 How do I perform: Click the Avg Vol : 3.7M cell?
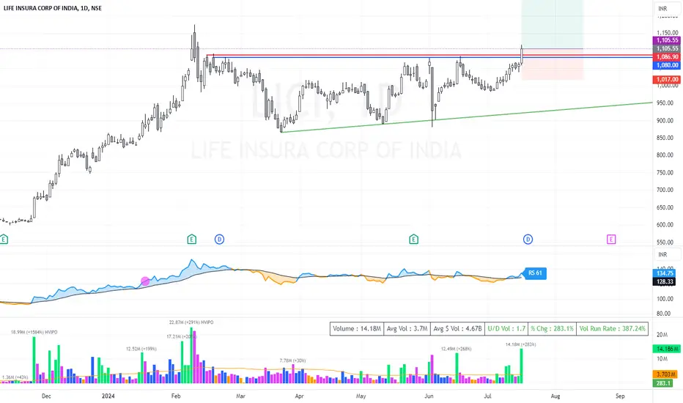tap(407, 328)
